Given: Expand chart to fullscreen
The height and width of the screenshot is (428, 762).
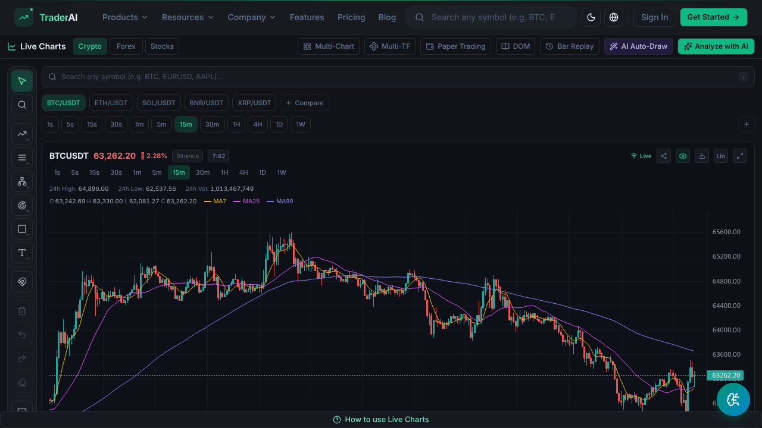Looking at the screenshot, I should pos(740,156).
